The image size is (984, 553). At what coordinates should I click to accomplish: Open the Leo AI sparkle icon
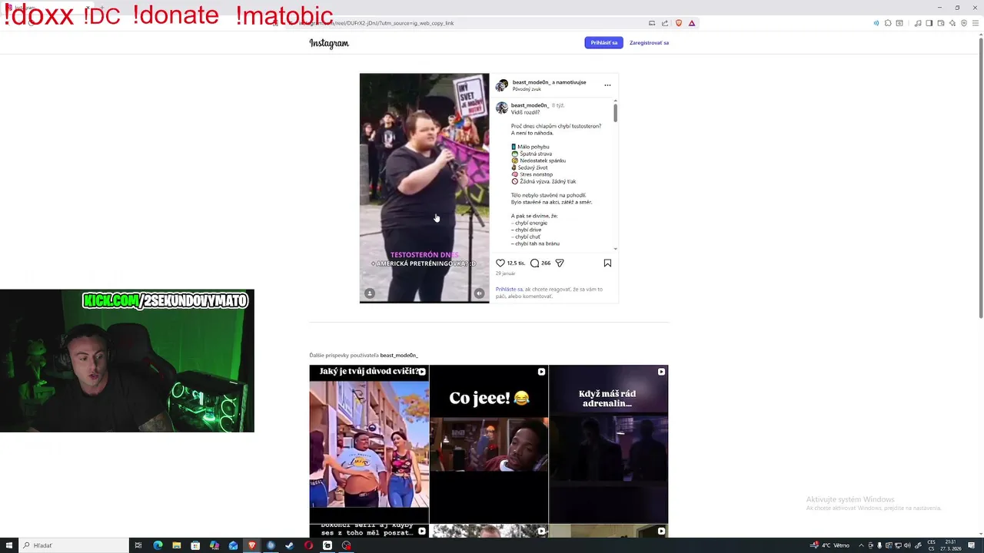pyautogui.click(x=952, y=23)
